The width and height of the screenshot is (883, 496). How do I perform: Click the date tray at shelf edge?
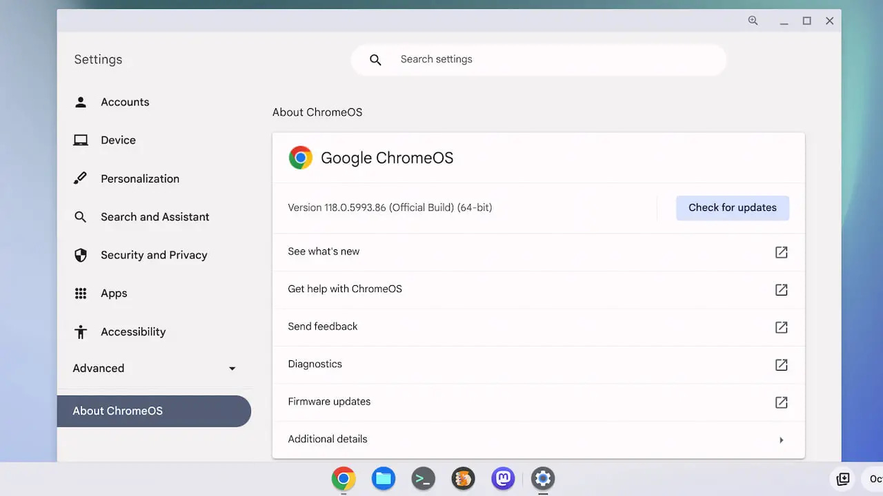873,479
